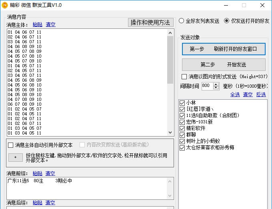The image size is (272, 209).
Task: Click the + external text picker button
Action: [16, 157]
